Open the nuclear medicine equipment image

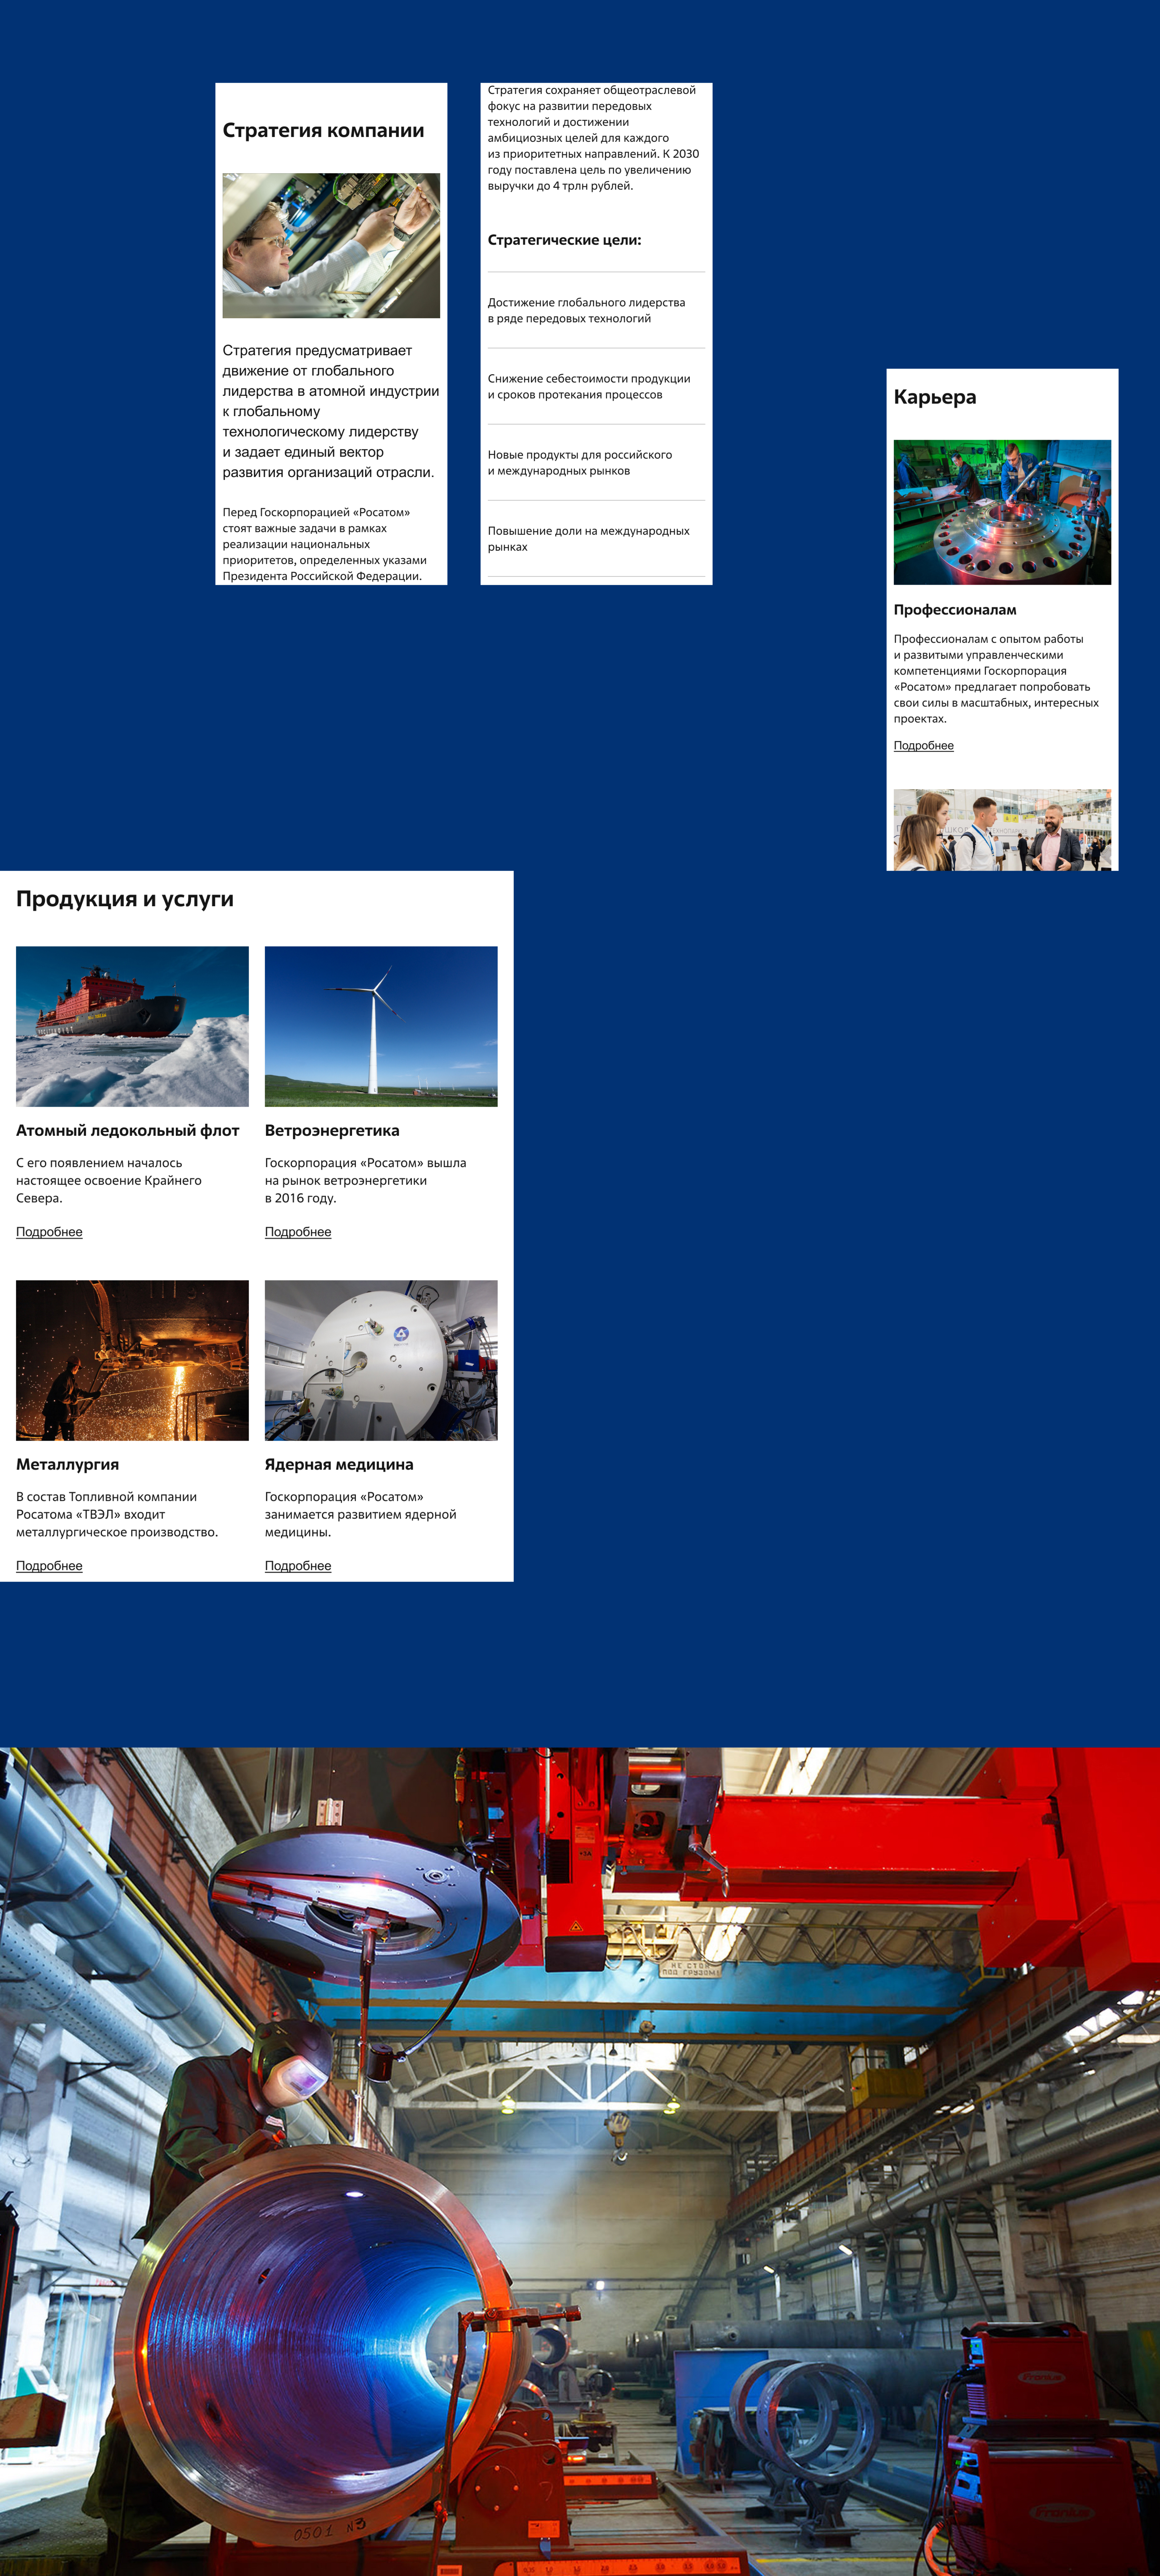pos(381,1360)
